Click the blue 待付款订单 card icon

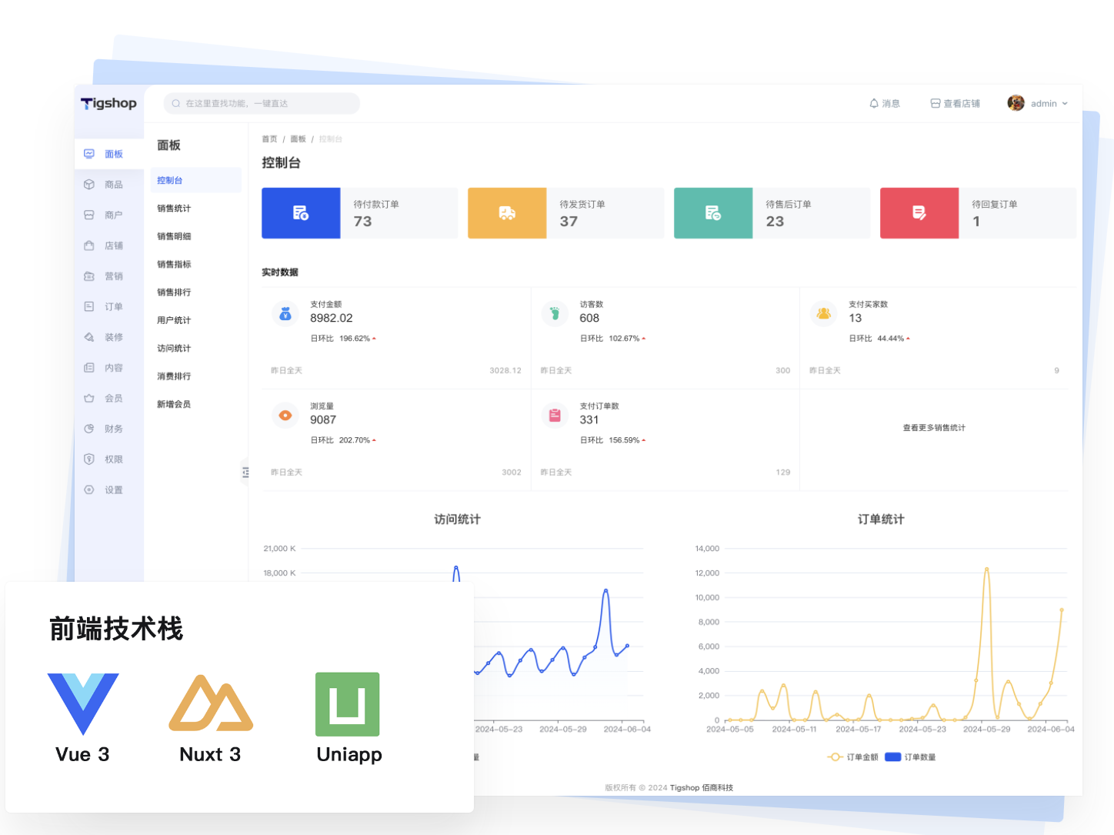click(x=301, y=213)
